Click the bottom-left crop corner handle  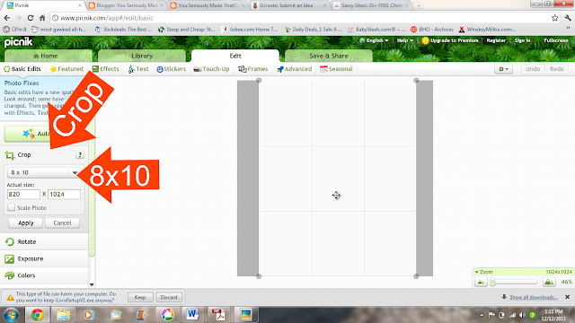tap(259, 276)
